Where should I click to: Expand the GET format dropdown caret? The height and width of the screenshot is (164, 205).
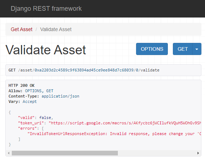click(x=197, y=49)
